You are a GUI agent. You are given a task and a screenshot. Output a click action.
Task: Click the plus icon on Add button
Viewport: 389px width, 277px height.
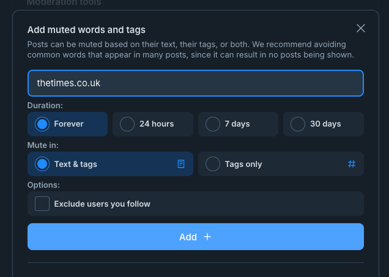pos(207,237)
